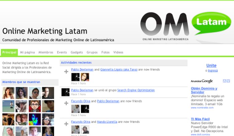Open the Events tab
The width and height of the screenshot is (234, 136).
[x=62, y=52]
